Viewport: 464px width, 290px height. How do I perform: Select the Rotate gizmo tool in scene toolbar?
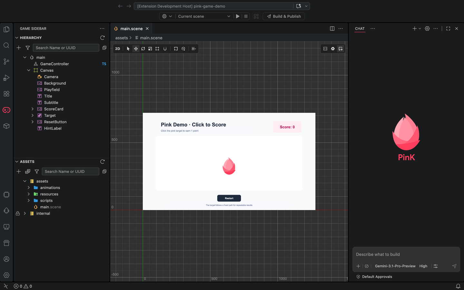tap(143, 49)
